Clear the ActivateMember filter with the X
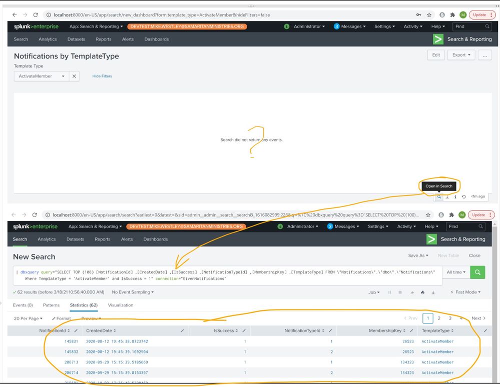Viewport: 500px width, 387px height. pyautogui.click(x=74, y=76)
